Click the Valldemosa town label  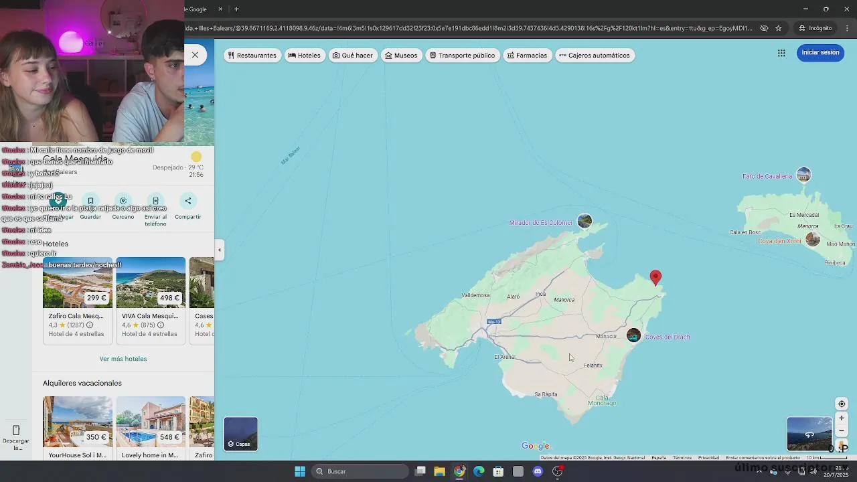pos(476,295)
